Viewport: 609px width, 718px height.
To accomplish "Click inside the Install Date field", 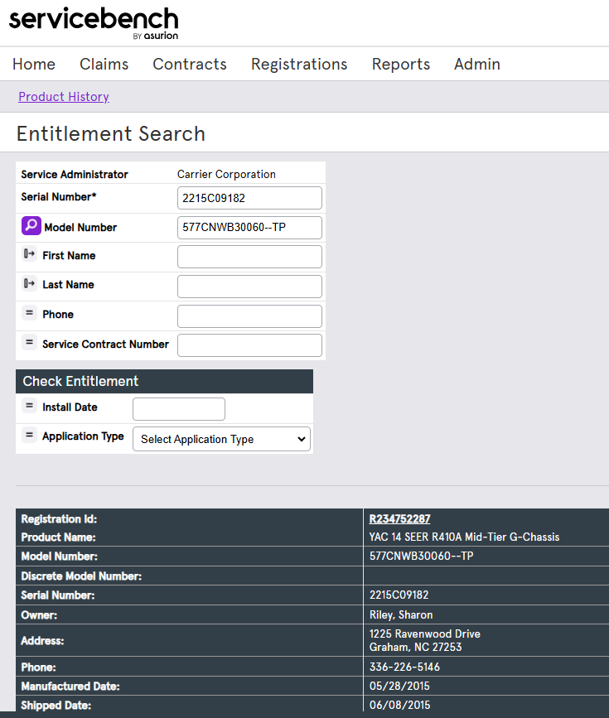I will pyautogui.click(x=178, y=408).
